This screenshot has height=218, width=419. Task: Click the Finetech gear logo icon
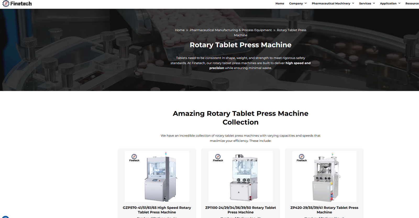[x=6, y=3]
